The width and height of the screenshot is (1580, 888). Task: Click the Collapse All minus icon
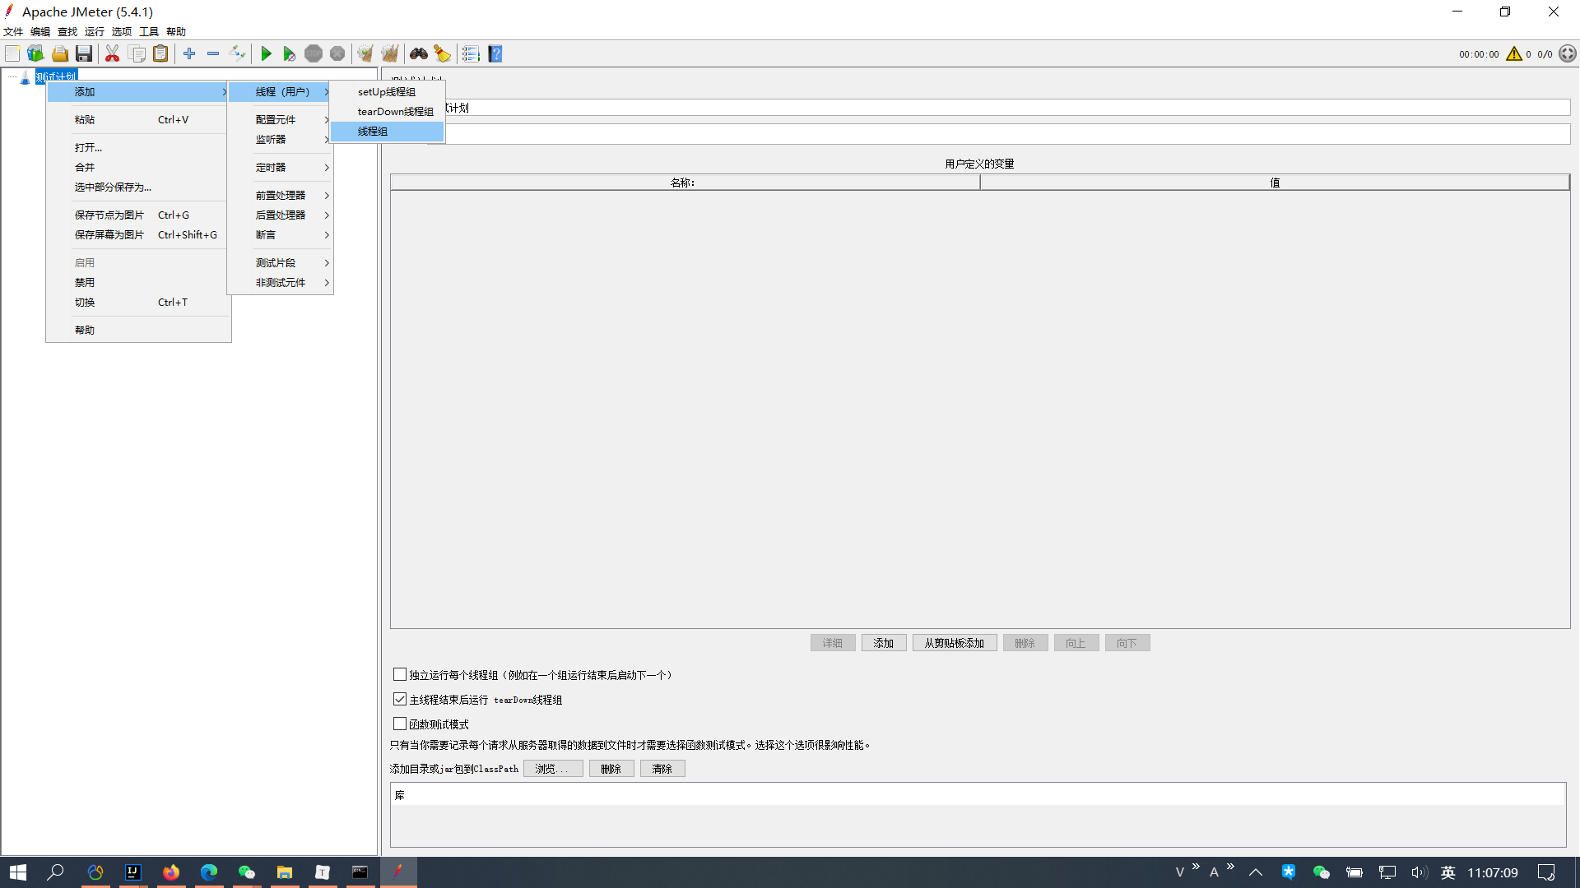tap(213, 53)
